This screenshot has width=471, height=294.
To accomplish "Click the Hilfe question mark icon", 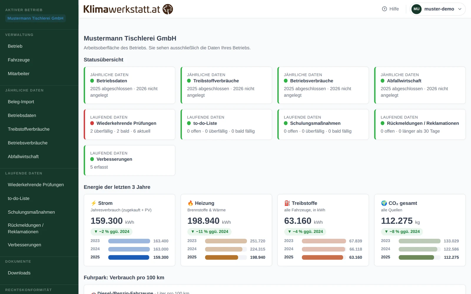I will click(384, 9).
